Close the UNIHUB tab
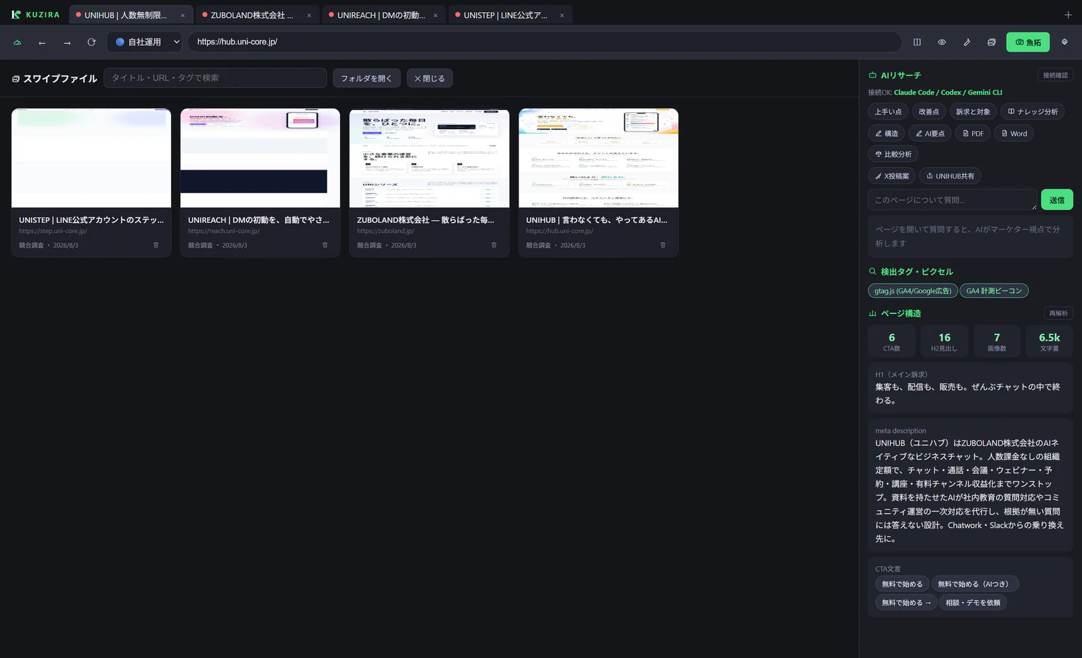The image size is (1082, 658). click(183, 16)
